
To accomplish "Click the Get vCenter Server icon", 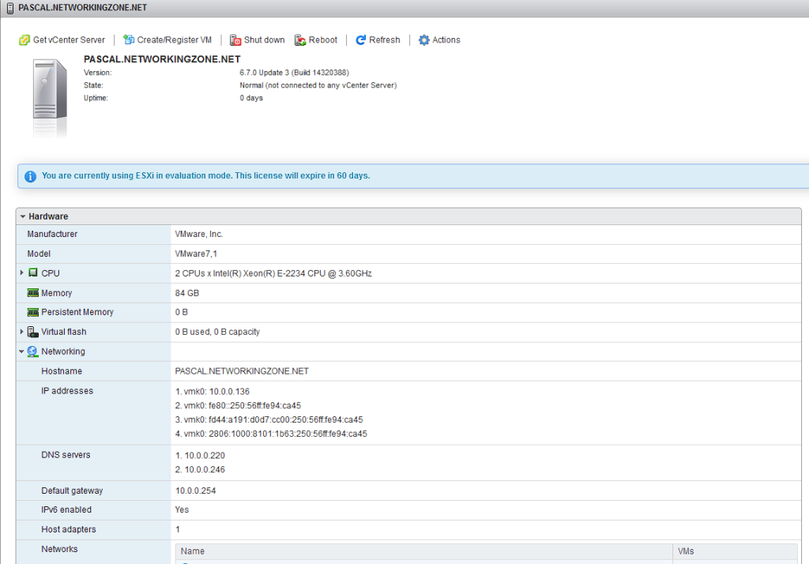I will pyautogui.click(x=24, y=40).
